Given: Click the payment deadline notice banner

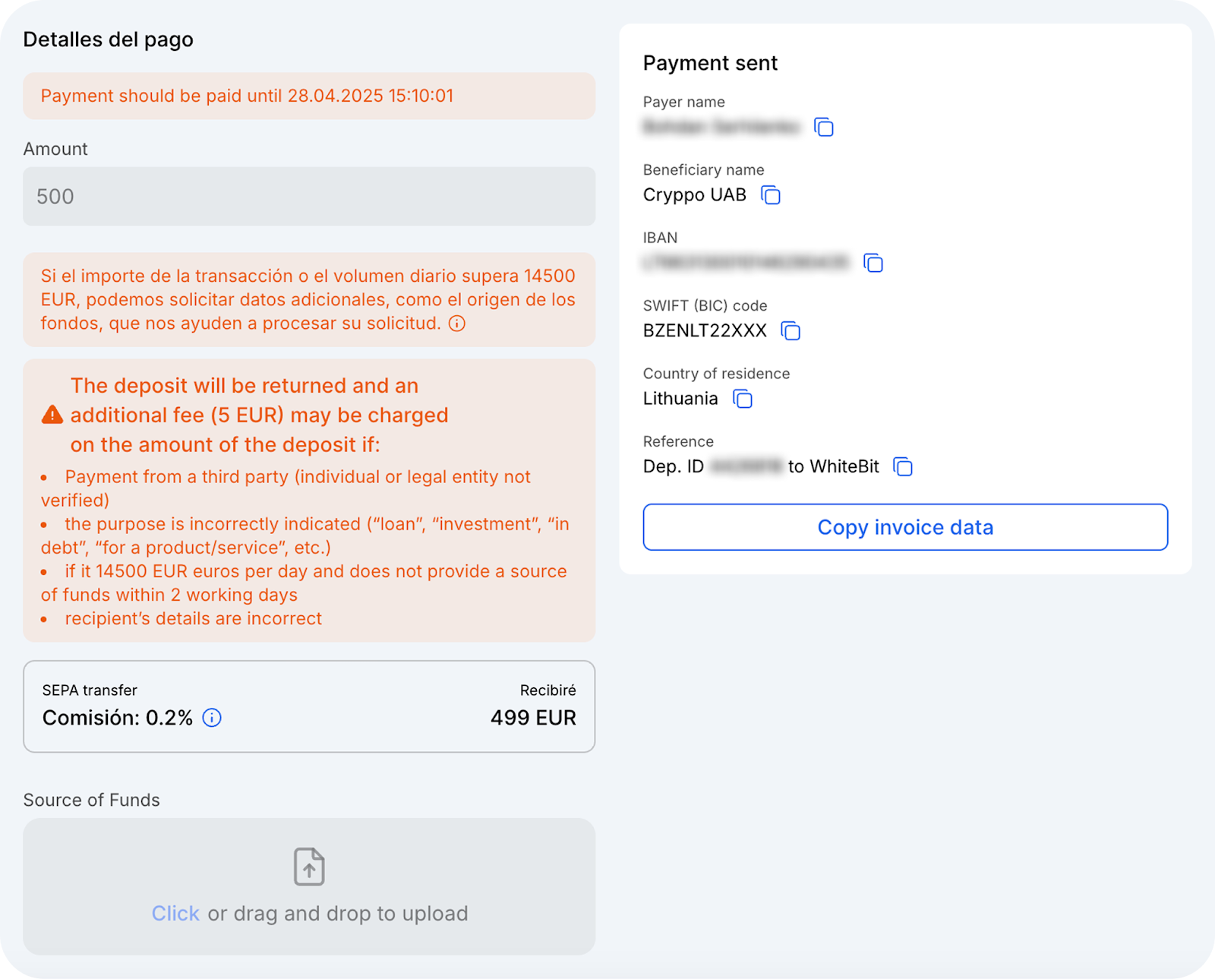Looking at the screenshot, I should (x=308, y=96).
